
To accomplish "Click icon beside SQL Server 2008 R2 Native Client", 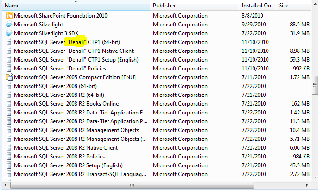I will click(9, 148).
